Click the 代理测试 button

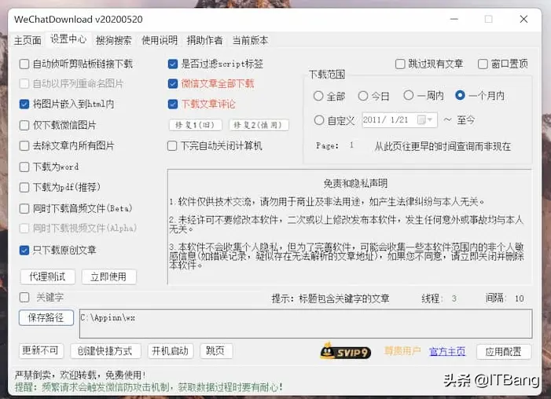(x=48, y=276)
